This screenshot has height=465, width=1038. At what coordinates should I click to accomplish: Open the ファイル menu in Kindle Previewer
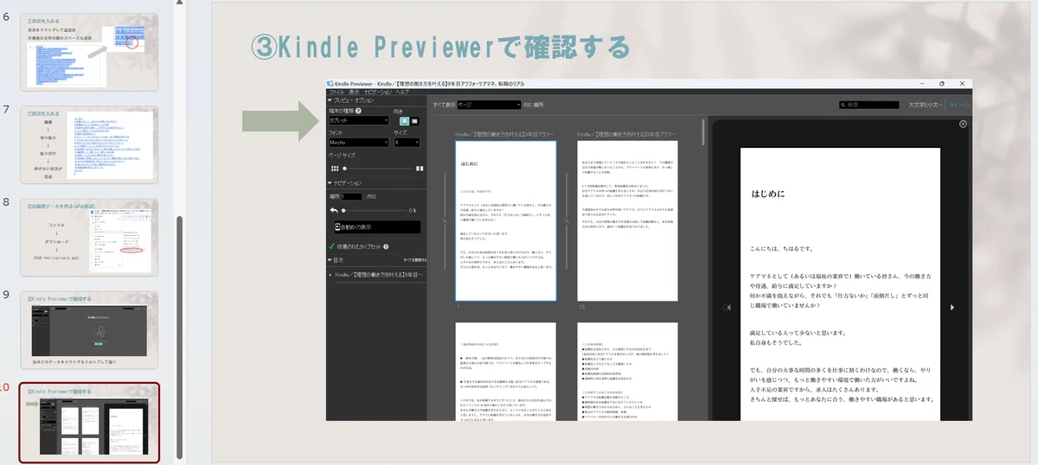(336, 92)
